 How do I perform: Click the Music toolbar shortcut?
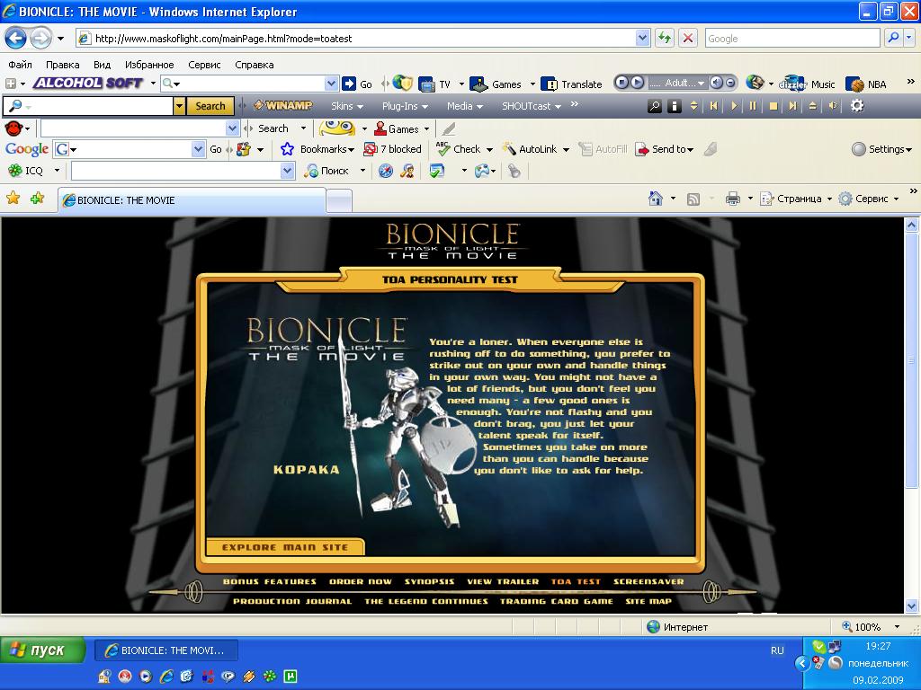pos(808,84)
